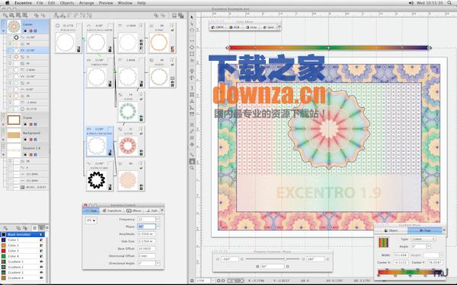Open the Apple menu
Image resolution: width=457 pixels, height=285 pixels.
(x=8, y=3)
